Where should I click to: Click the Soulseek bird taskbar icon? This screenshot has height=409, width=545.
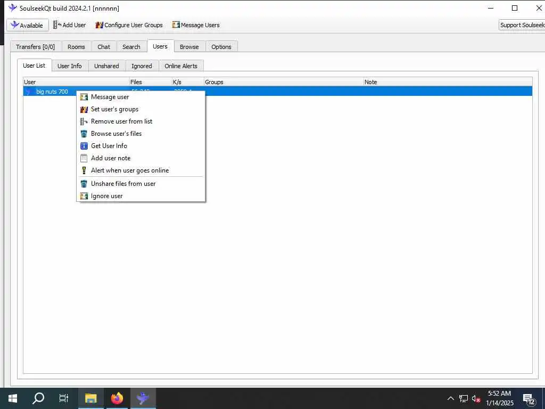(143, 398)
